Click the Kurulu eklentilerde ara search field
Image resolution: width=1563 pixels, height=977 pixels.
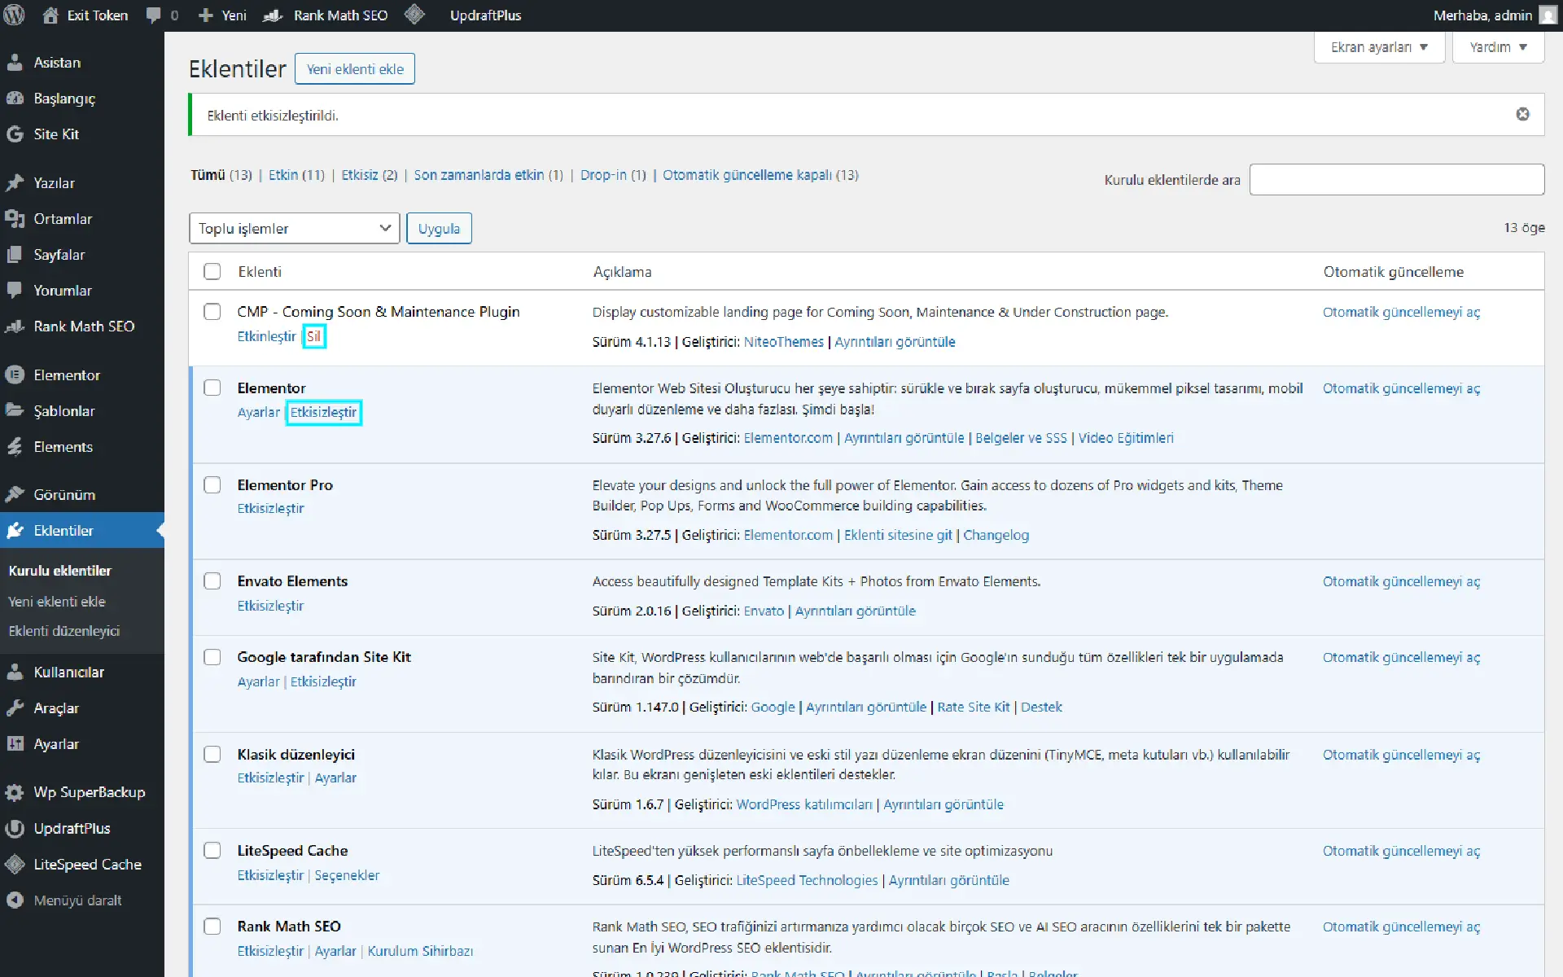click(1397, 179)
